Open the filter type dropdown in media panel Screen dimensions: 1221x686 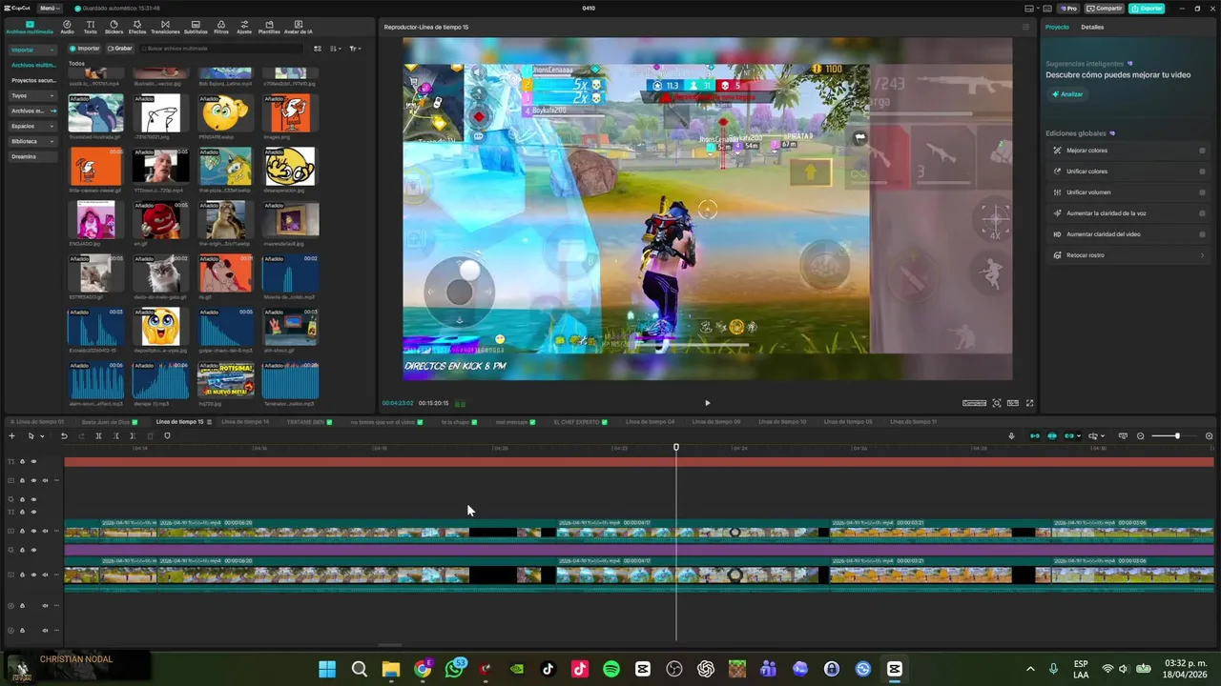pos(354,49)
